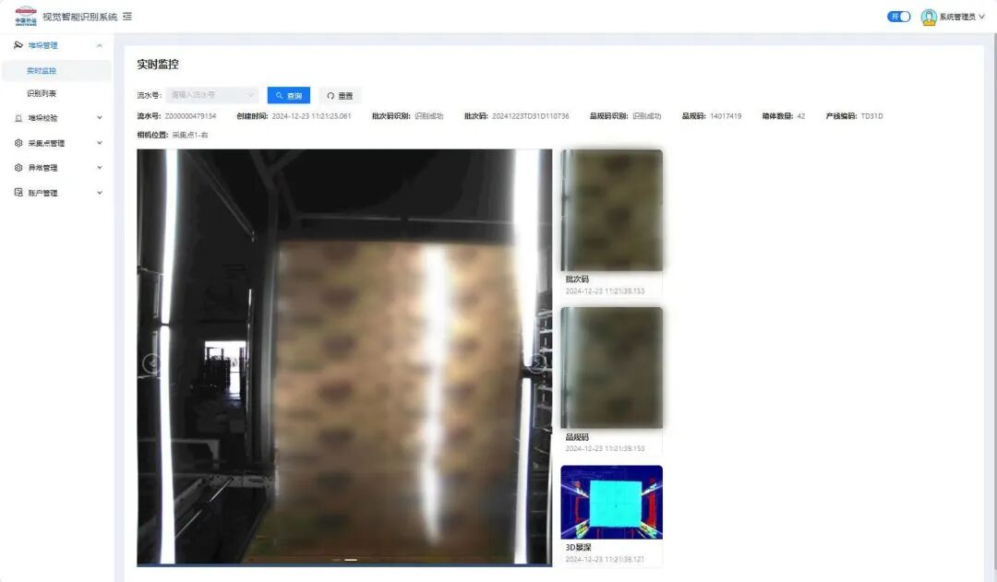Click the blue 查询 search button
The height and width of the screenshot is (582, 997).
tap(289, 95)
